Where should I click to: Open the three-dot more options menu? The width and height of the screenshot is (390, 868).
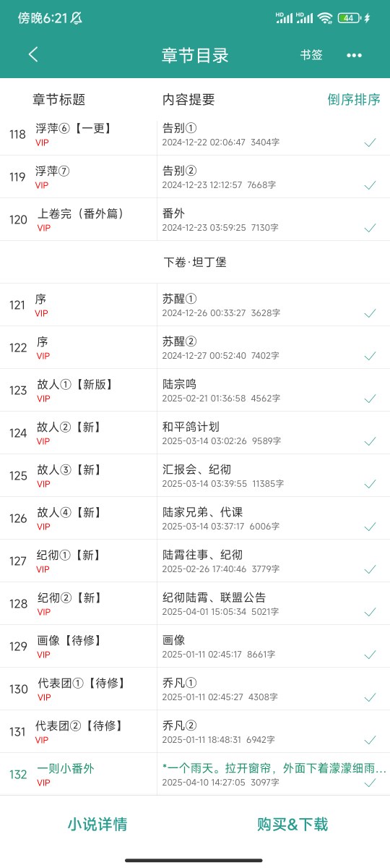coord(354,55)
